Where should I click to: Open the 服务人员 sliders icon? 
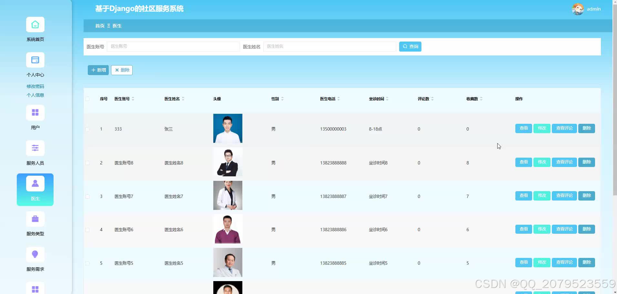click(35, 148)
